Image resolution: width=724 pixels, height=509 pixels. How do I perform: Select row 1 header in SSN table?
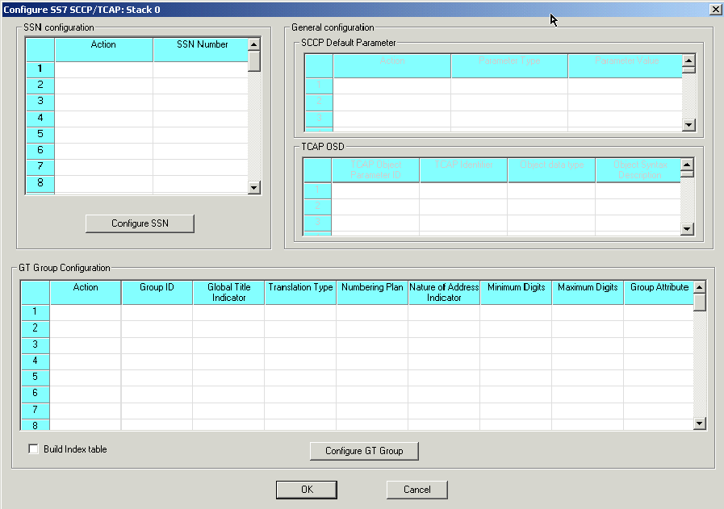click(x=40, y=69)
